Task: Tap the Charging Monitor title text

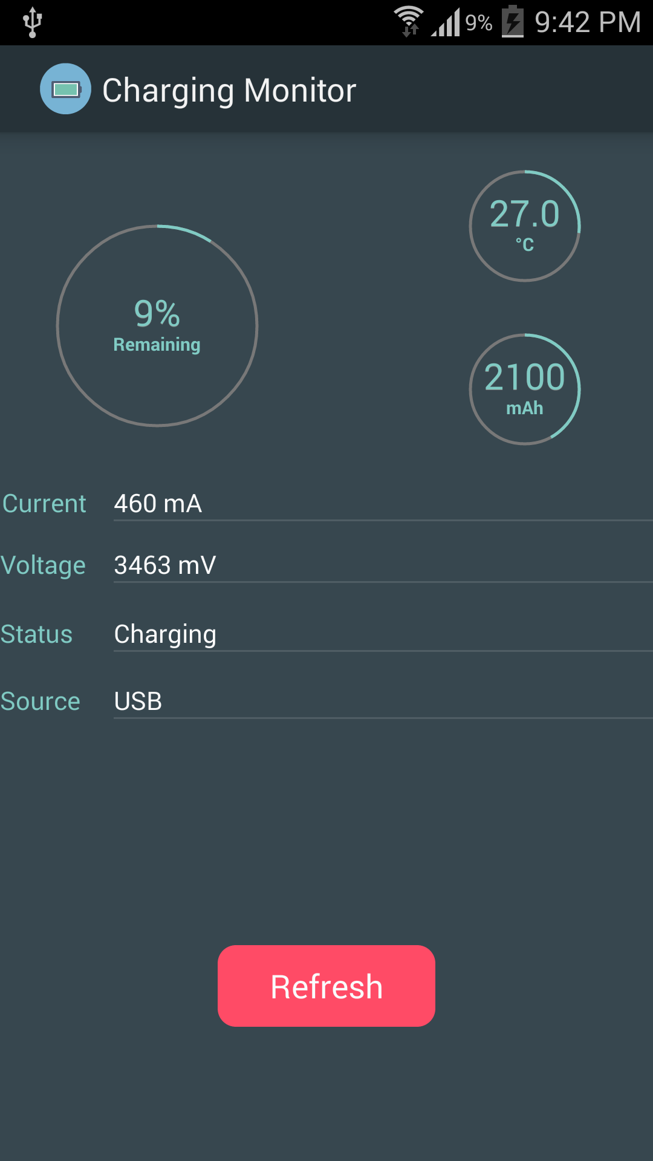Action: pos(229,91)
